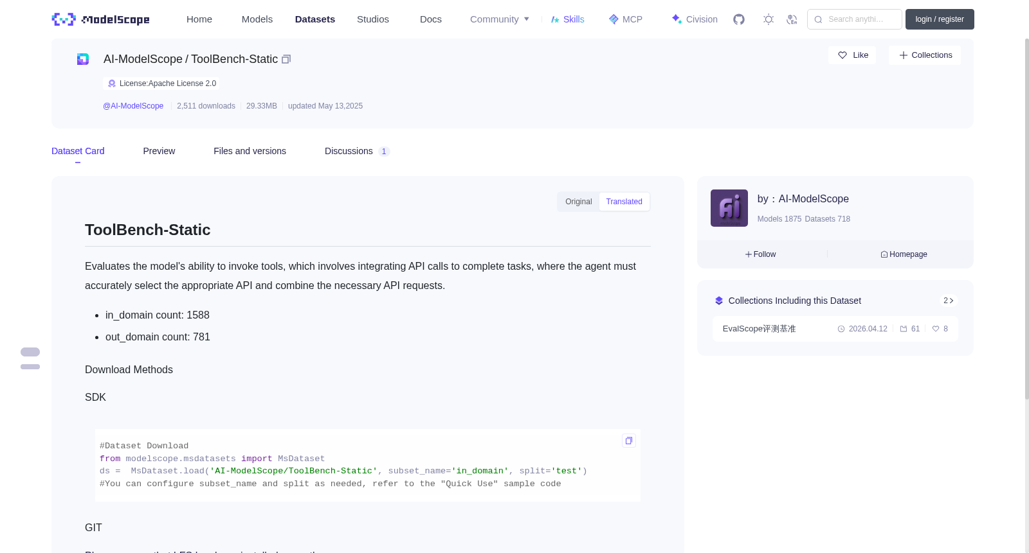Image resolution: width=1029 pixels, height=553 pixels.
Task: Click the clock date 2026.04.12
Action: coord(862,329)
